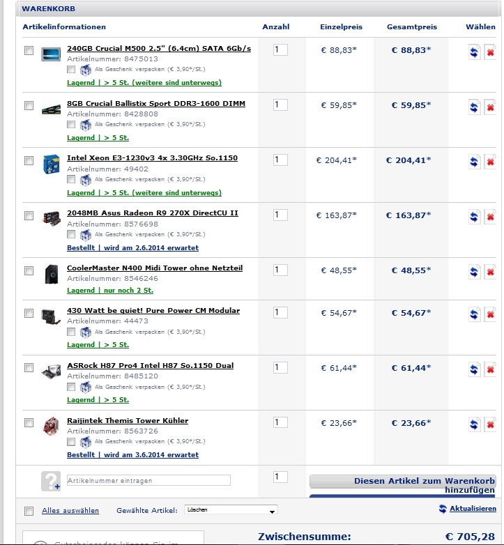The image size is (504, 545).
Task: Open CoolerMaster N400 Midi Tower link
Action: [x=155, y=268]
